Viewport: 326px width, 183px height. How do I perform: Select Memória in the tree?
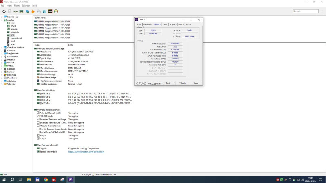14,32
